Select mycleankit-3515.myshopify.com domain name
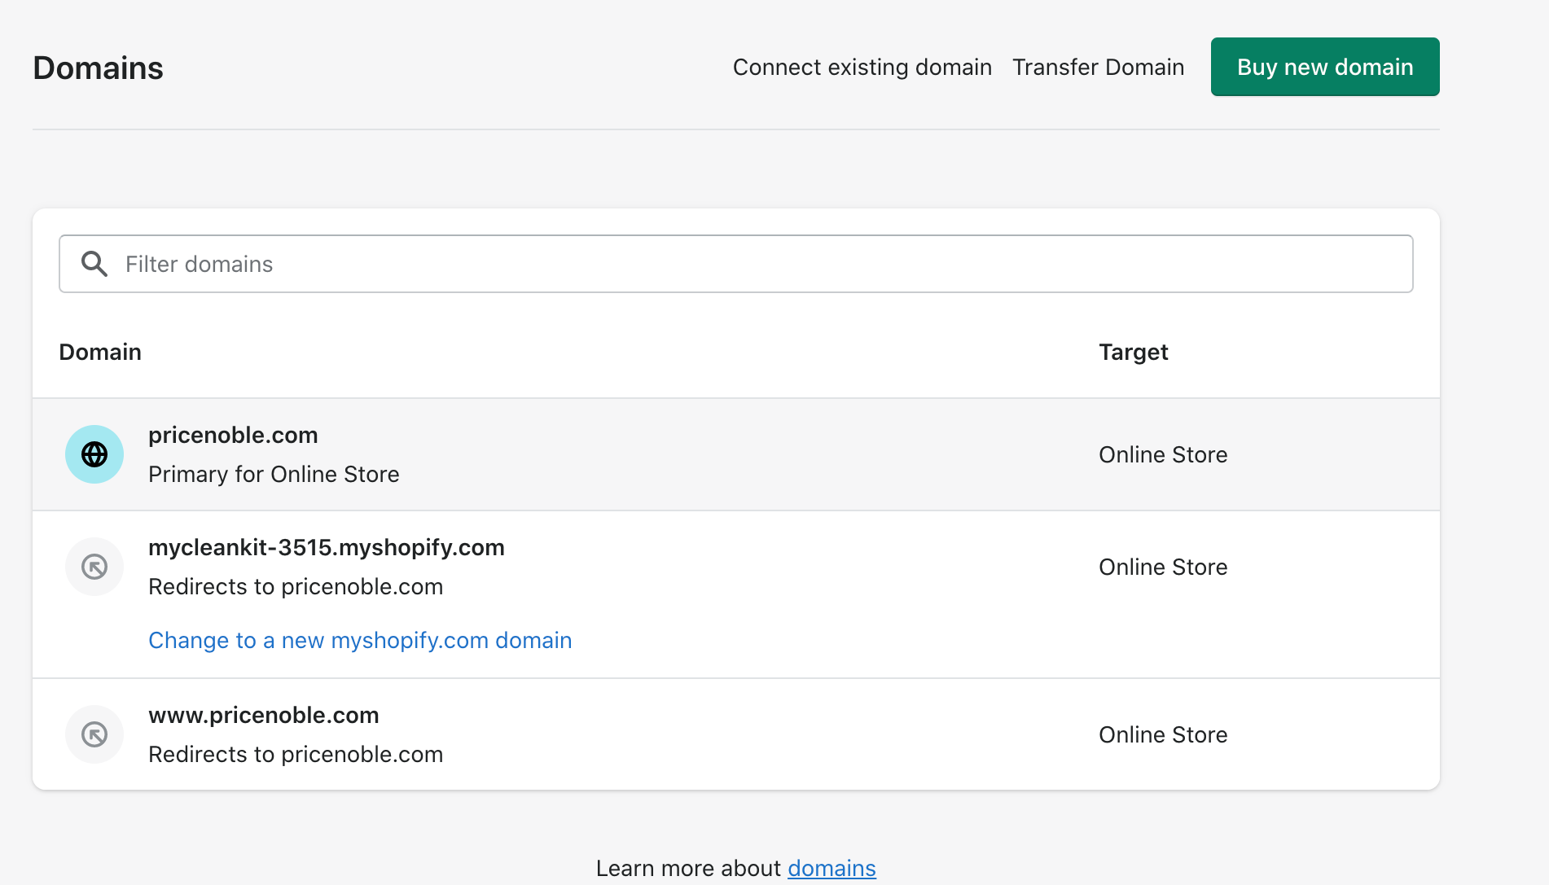 point(326,548)
